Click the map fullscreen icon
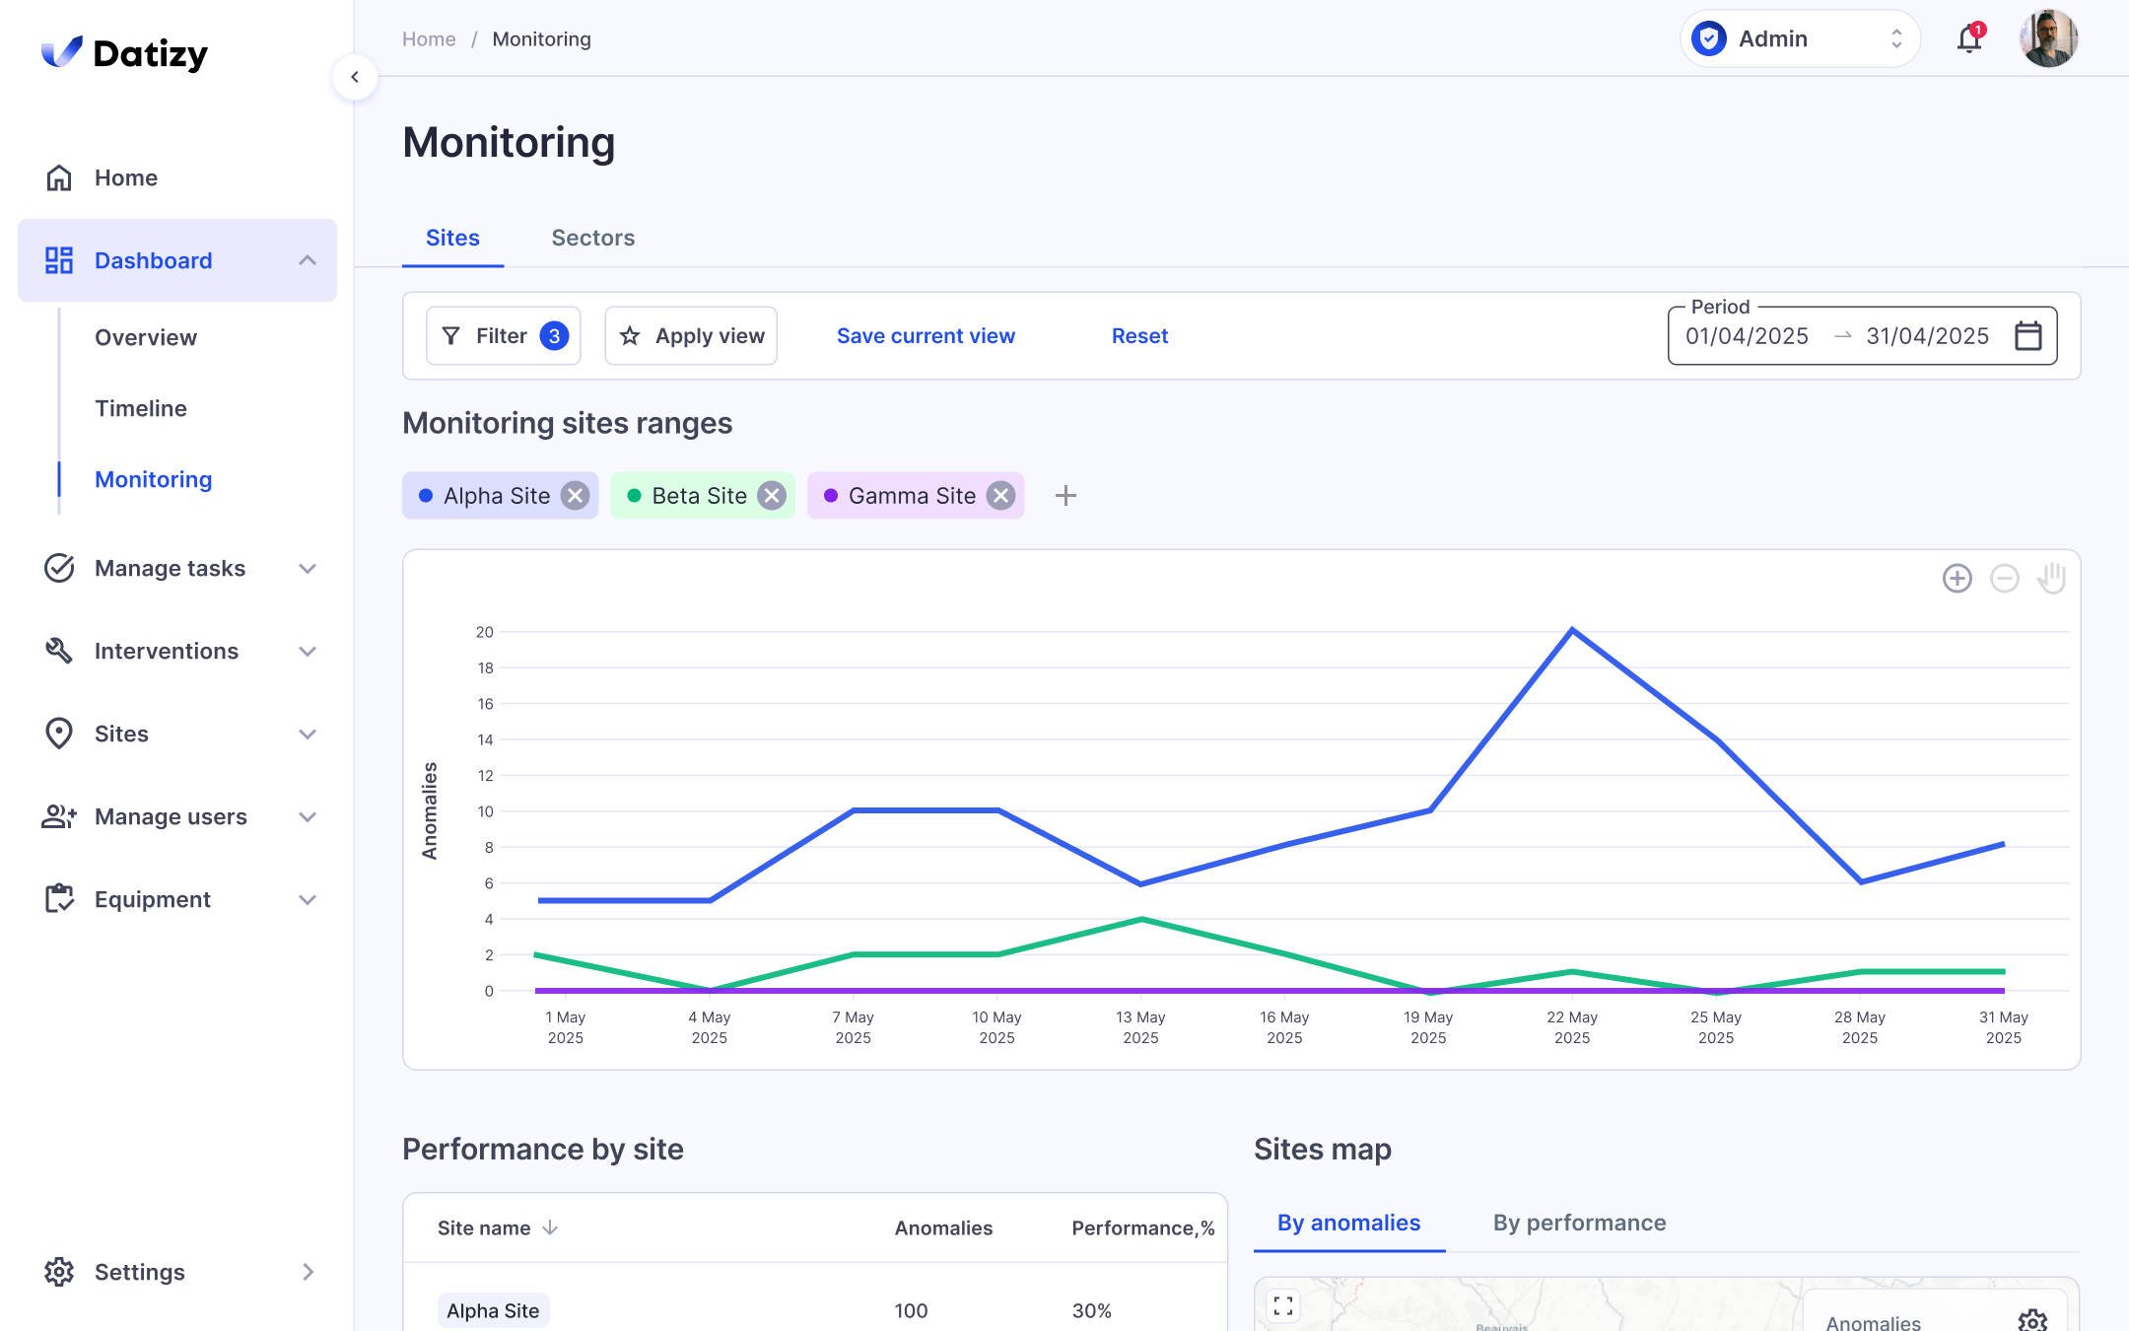The width and height of the screenshot is (2129, 1331). (x=1282, y=1305)
